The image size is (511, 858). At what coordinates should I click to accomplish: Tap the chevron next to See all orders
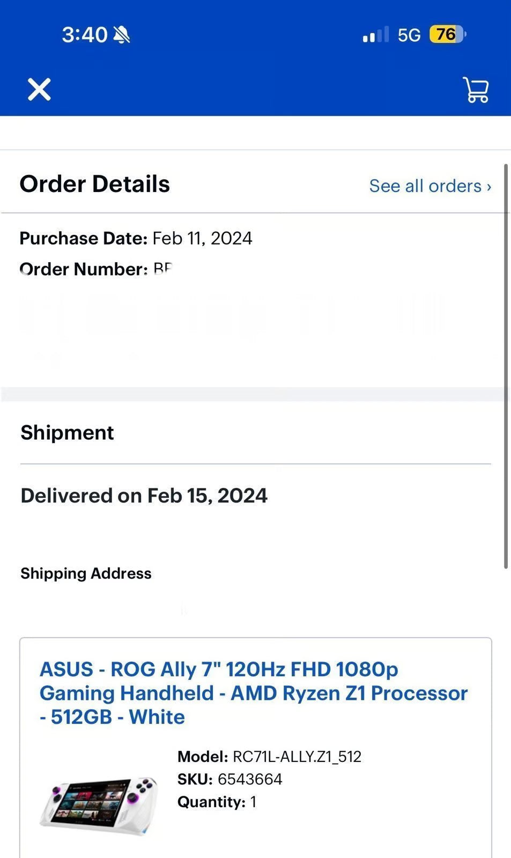[x=488, y=186]
